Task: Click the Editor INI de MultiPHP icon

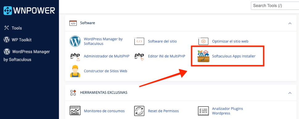Action: pyautogui.click(x=139, y=56)
